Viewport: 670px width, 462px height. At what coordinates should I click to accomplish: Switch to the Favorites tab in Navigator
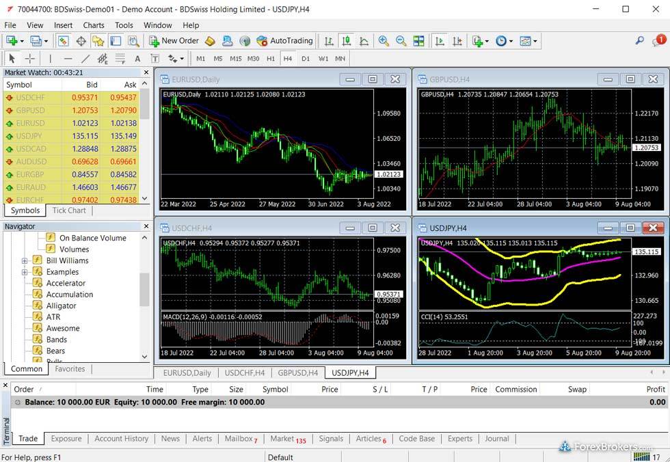70,369
